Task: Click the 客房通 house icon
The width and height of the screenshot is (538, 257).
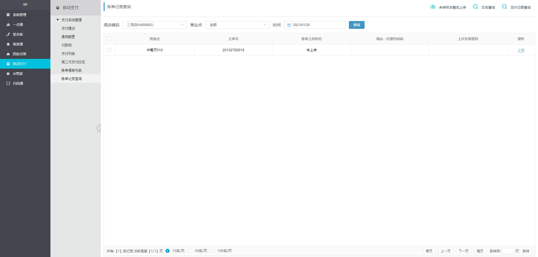Action: (x=8, y=44)
